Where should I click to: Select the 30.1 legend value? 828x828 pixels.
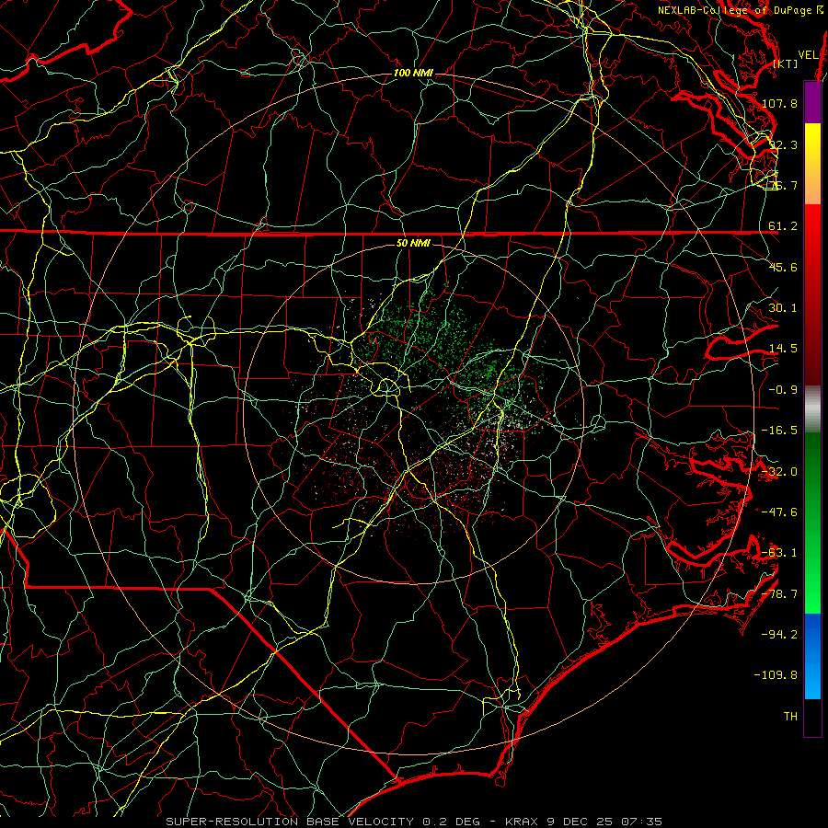click(783, 308)
